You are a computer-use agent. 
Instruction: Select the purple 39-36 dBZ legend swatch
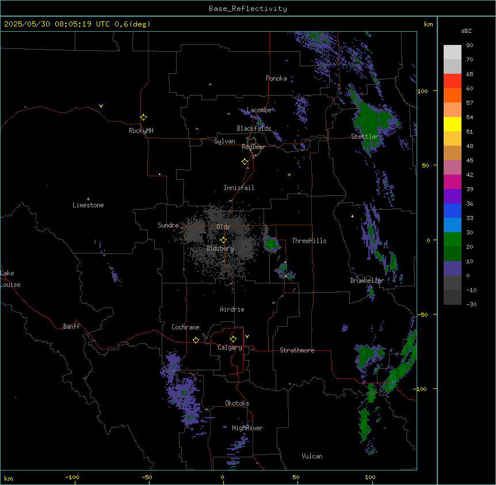tap(452, 196)
